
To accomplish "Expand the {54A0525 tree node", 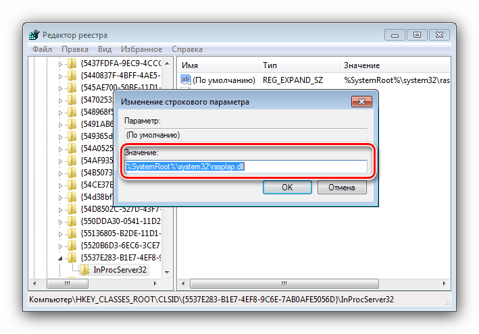I will coord(60,149).
